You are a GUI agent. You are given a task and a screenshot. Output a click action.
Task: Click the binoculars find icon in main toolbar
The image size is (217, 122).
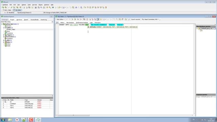[x=76, y=7]
